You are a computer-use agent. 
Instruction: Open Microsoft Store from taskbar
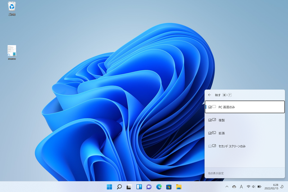(169, 187)
